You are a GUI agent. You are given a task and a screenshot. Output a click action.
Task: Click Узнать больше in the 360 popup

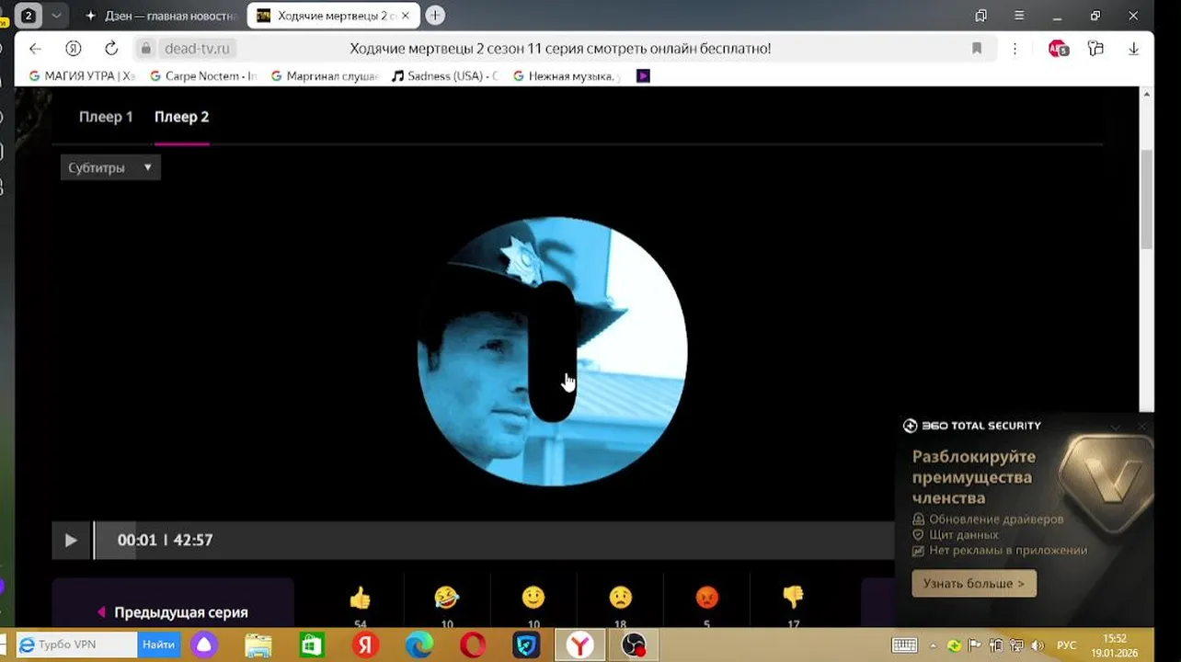click(974, 584)
